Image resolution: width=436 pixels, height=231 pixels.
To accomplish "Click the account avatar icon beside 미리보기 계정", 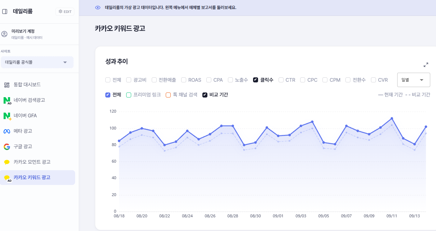I will (4, 34).
